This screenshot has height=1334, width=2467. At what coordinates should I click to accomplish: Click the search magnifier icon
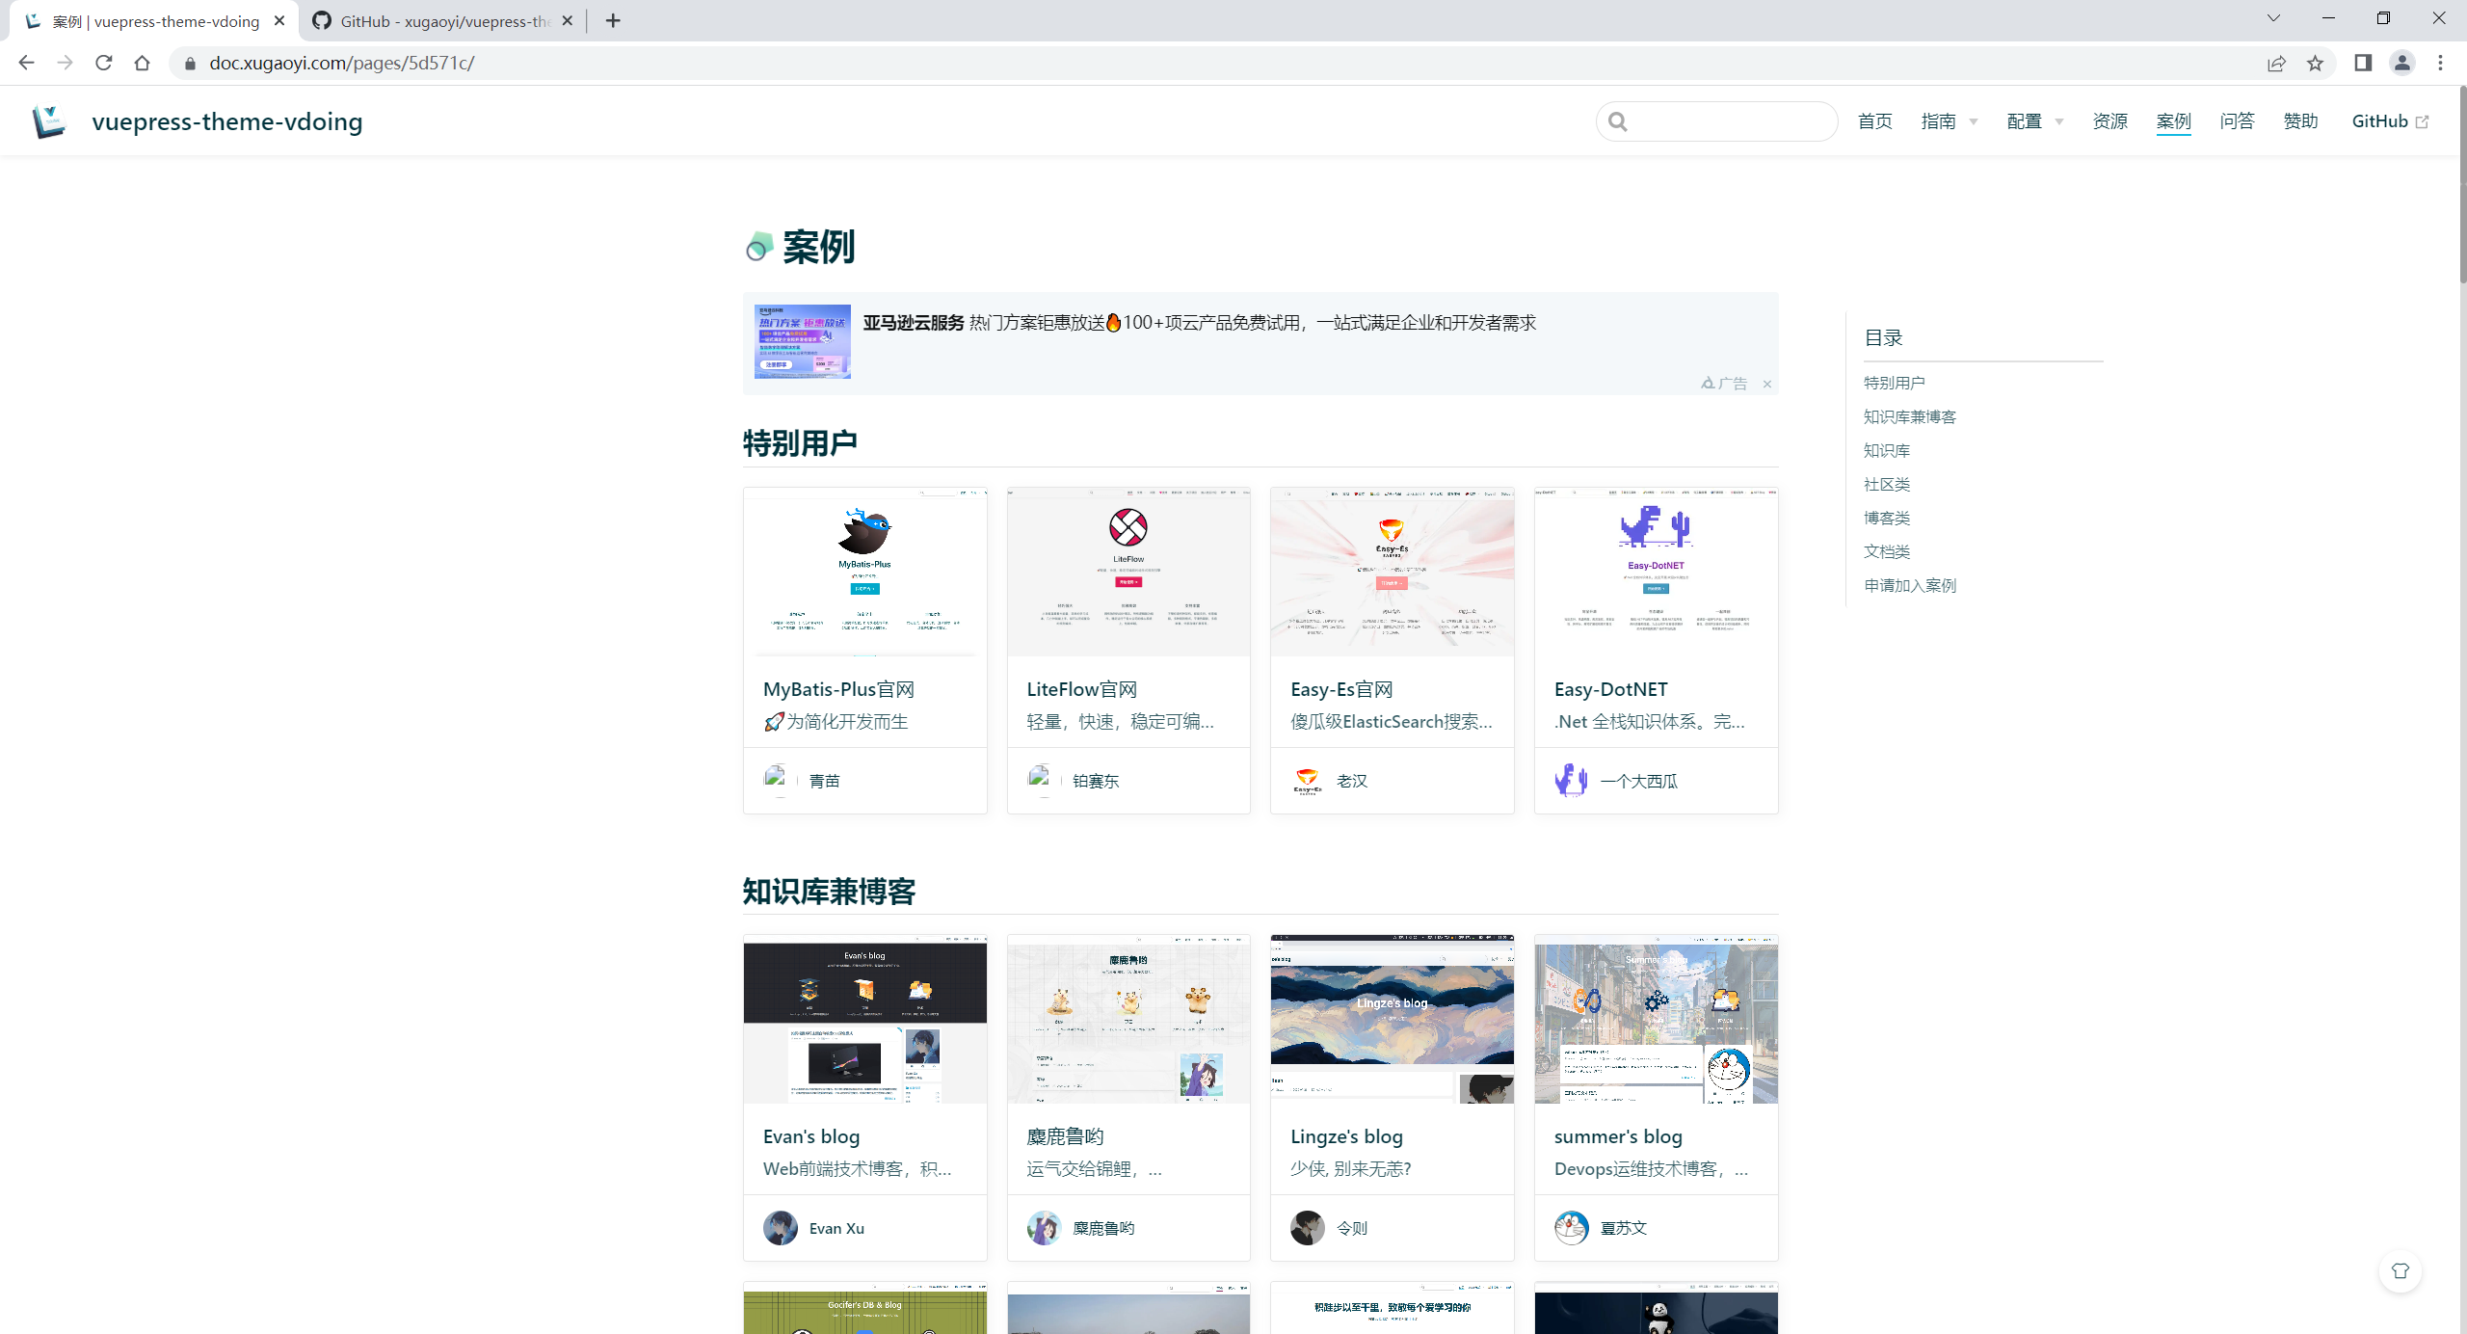tap(1618, 121)
